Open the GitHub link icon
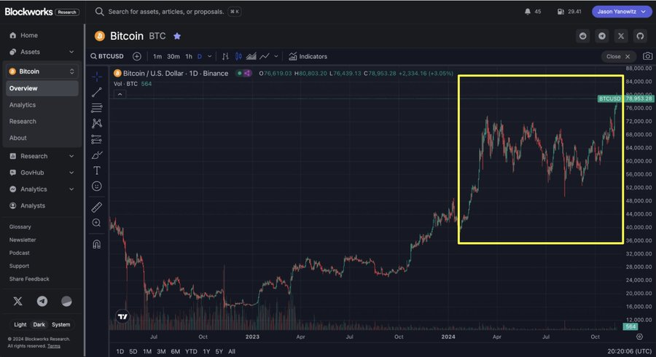This screenshot has width=656, height=357. pyautogui.click(x=640, y=36)
